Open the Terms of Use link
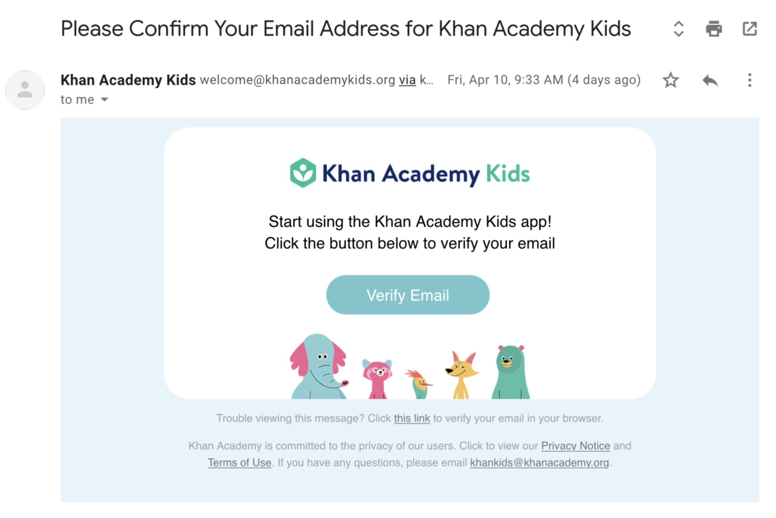The height and width of the screenshot is (518, 776). coord(239,462)
